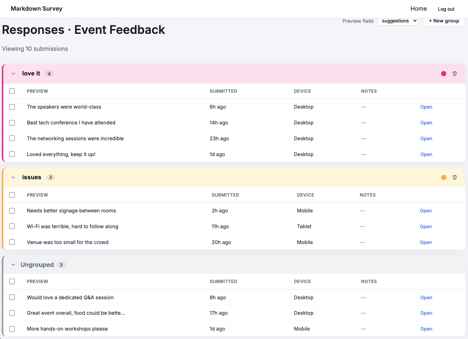
Task: Check the select-all checkbox in love it group
Action: (12, 91)
